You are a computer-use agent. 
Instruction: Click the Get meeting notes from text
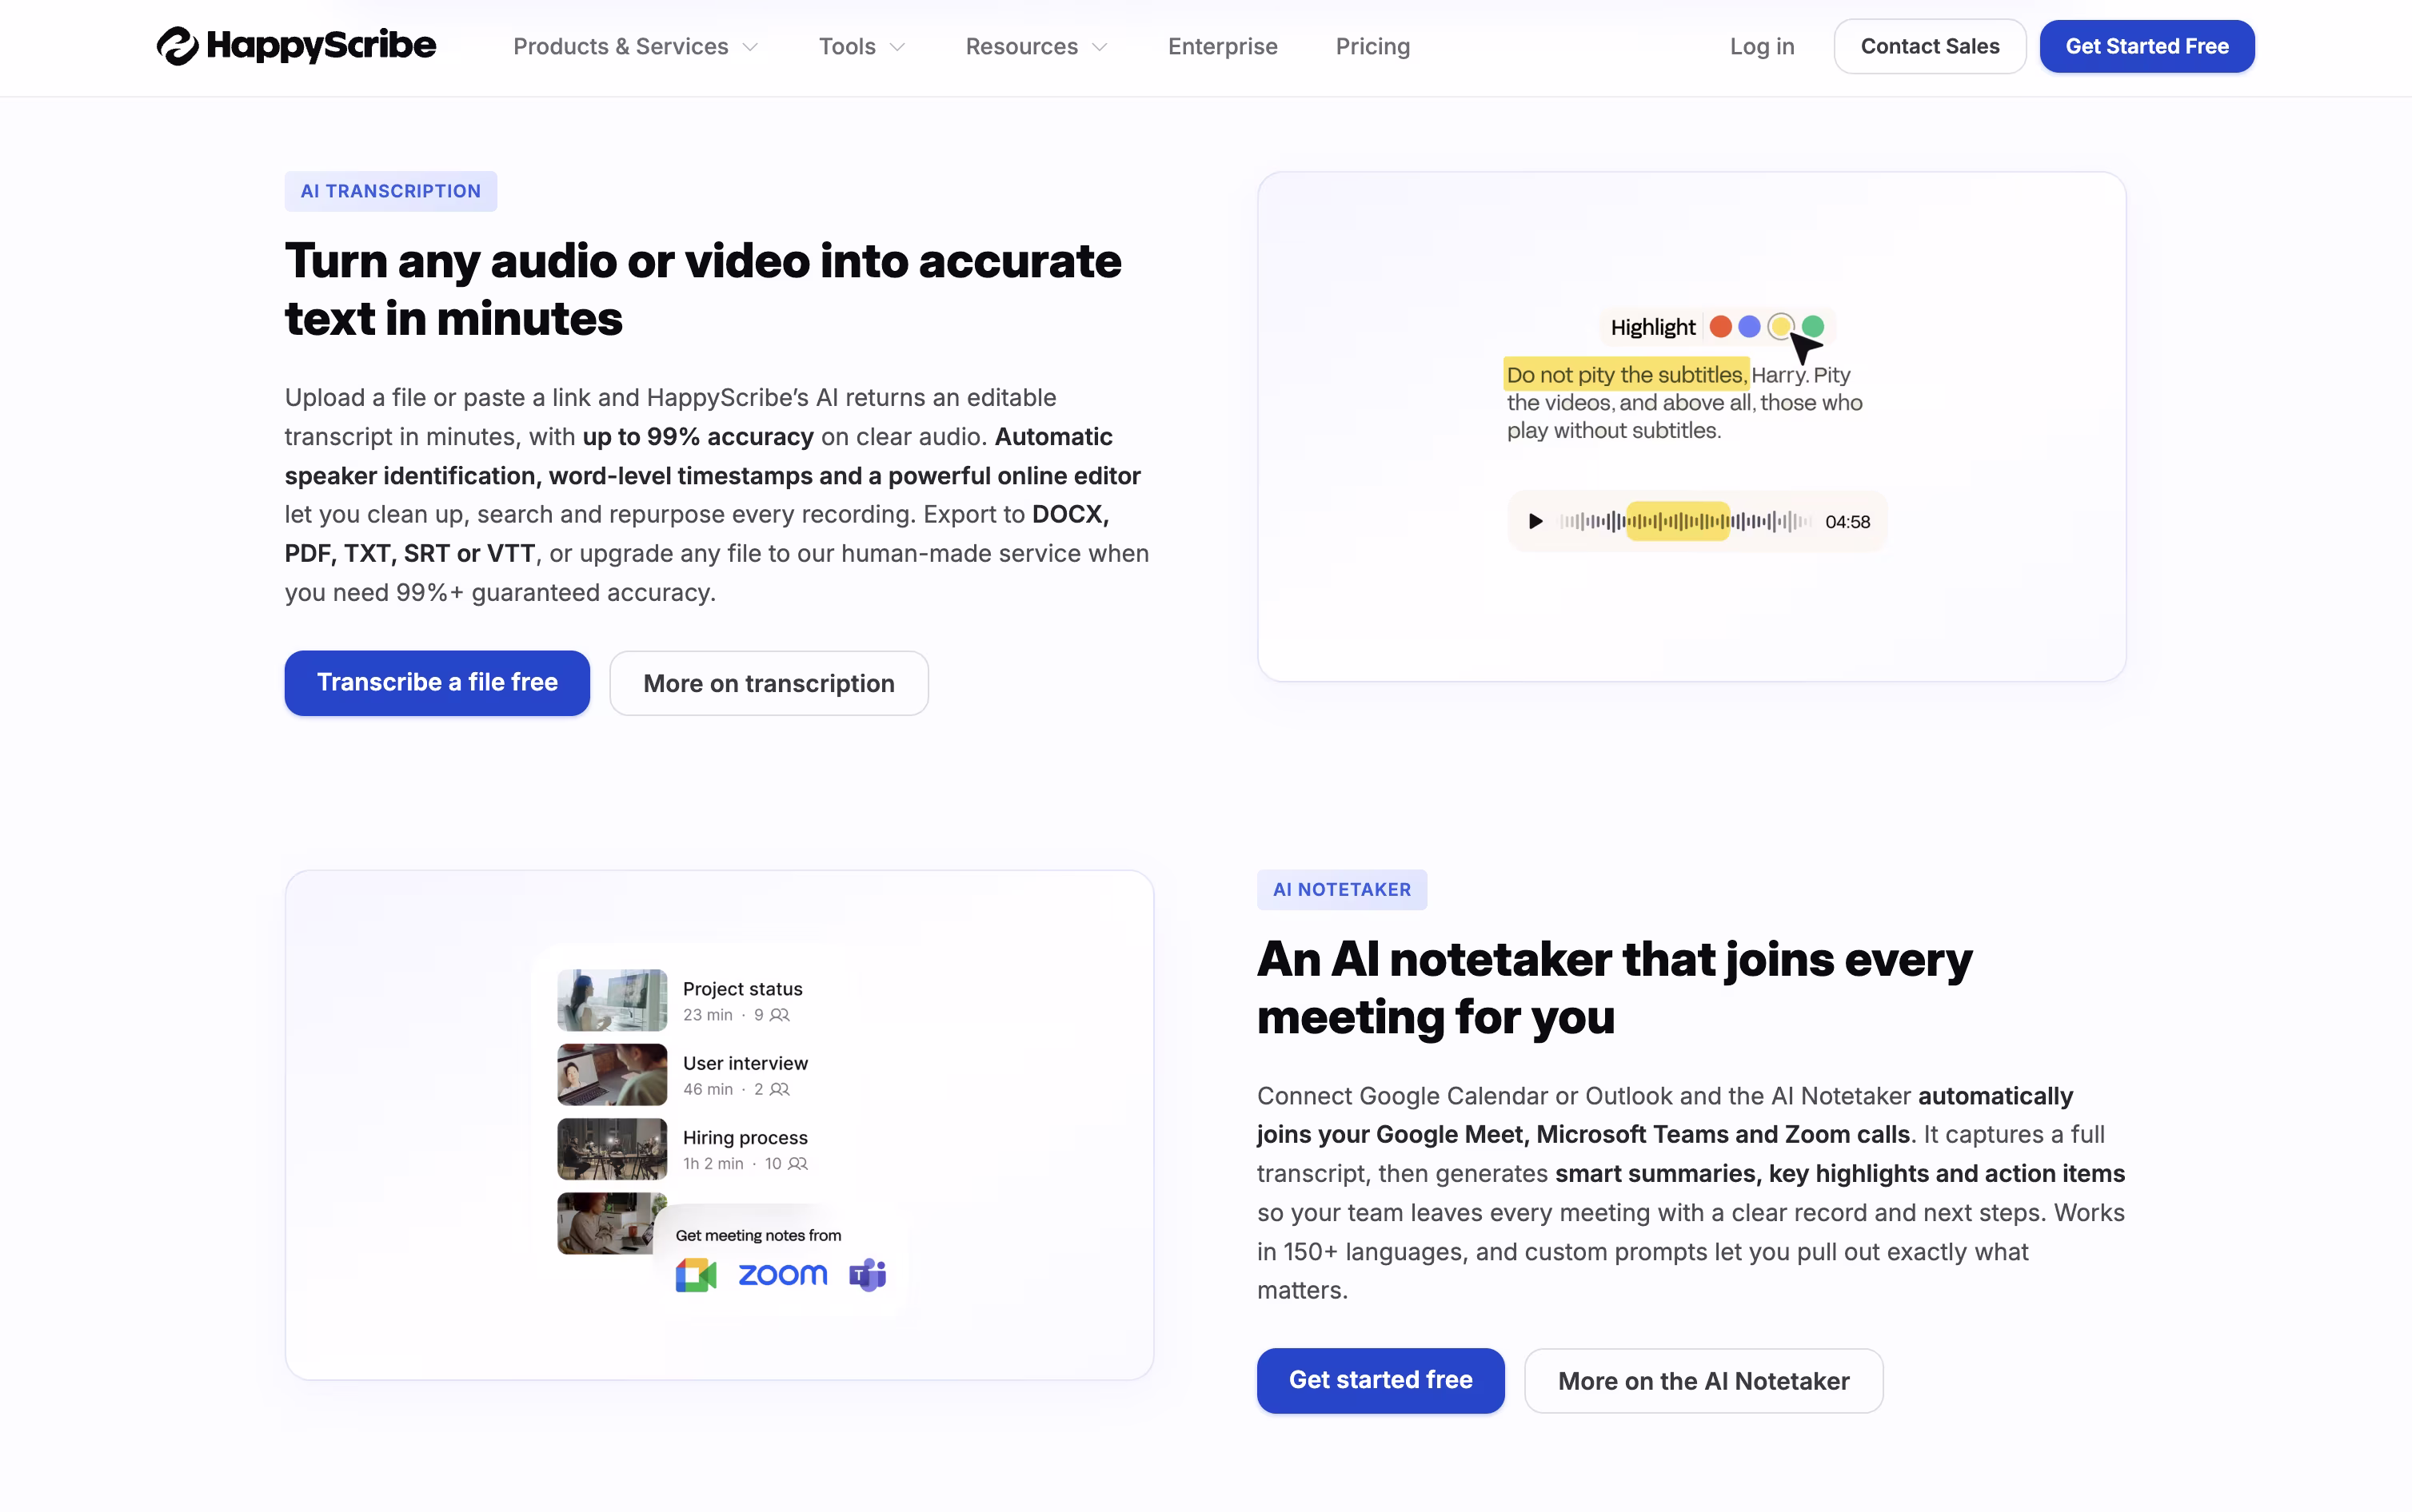pyautogui.click(x=758, y=1236)
